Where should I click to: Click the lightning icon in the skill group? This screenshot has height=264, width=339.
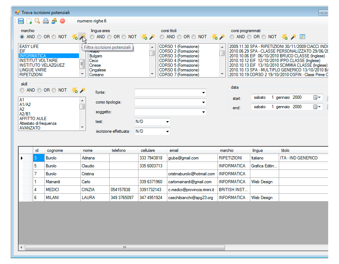(x=75, y=90)
